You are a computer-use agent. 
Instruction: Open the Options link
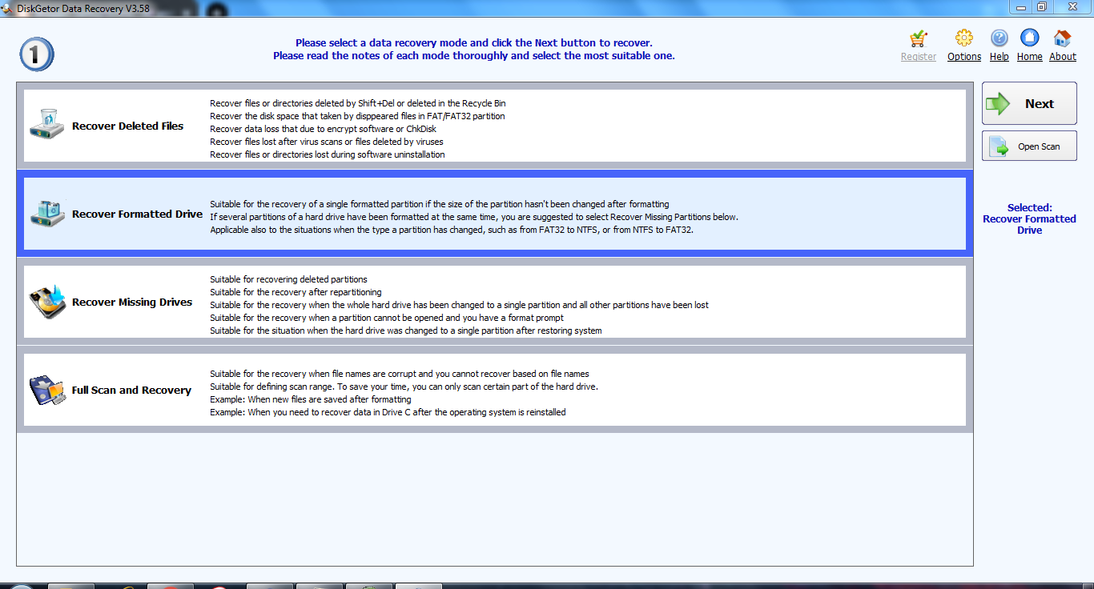[x=963, y=56]
